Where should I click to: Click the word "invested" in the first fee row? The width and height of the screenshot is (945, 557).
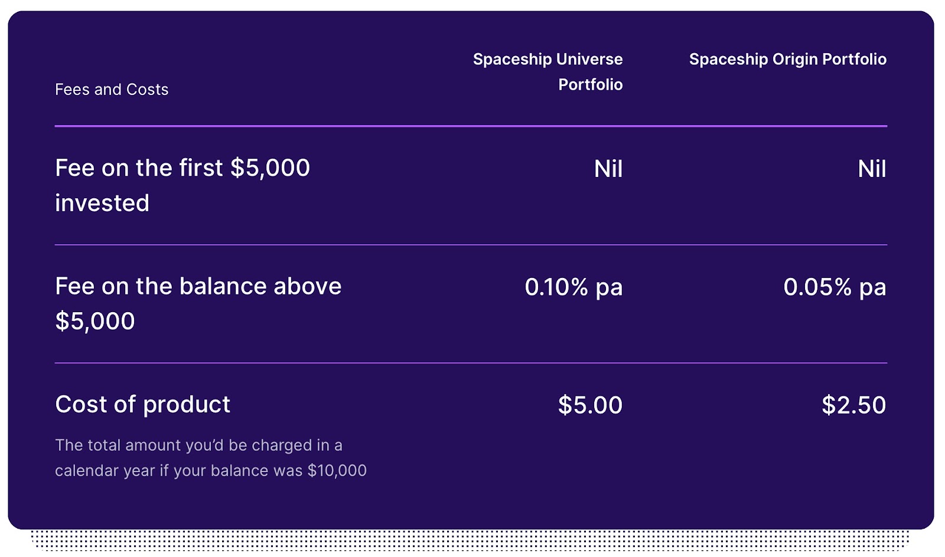point(102,204)
